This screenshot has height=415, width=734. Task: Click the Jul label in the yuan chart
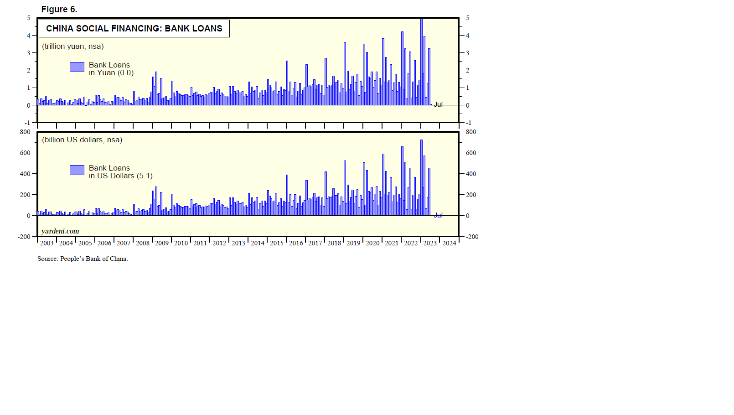438,104
